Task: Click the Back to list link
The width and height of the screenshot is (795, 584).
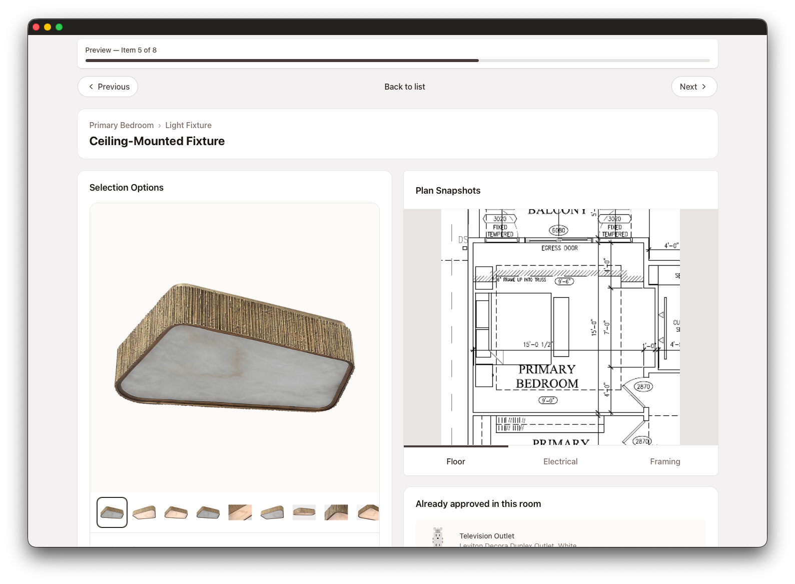Action: tap(405, 87)
